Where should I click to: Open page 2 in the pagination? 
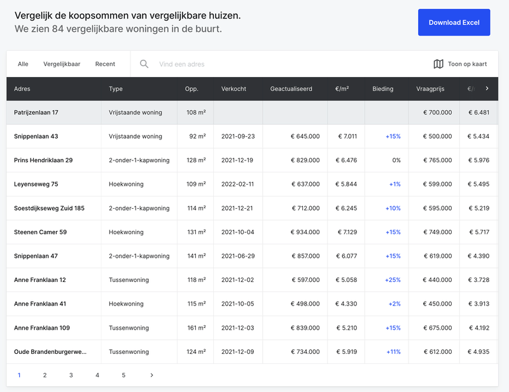pyautogui.click(x=44, y=375)
